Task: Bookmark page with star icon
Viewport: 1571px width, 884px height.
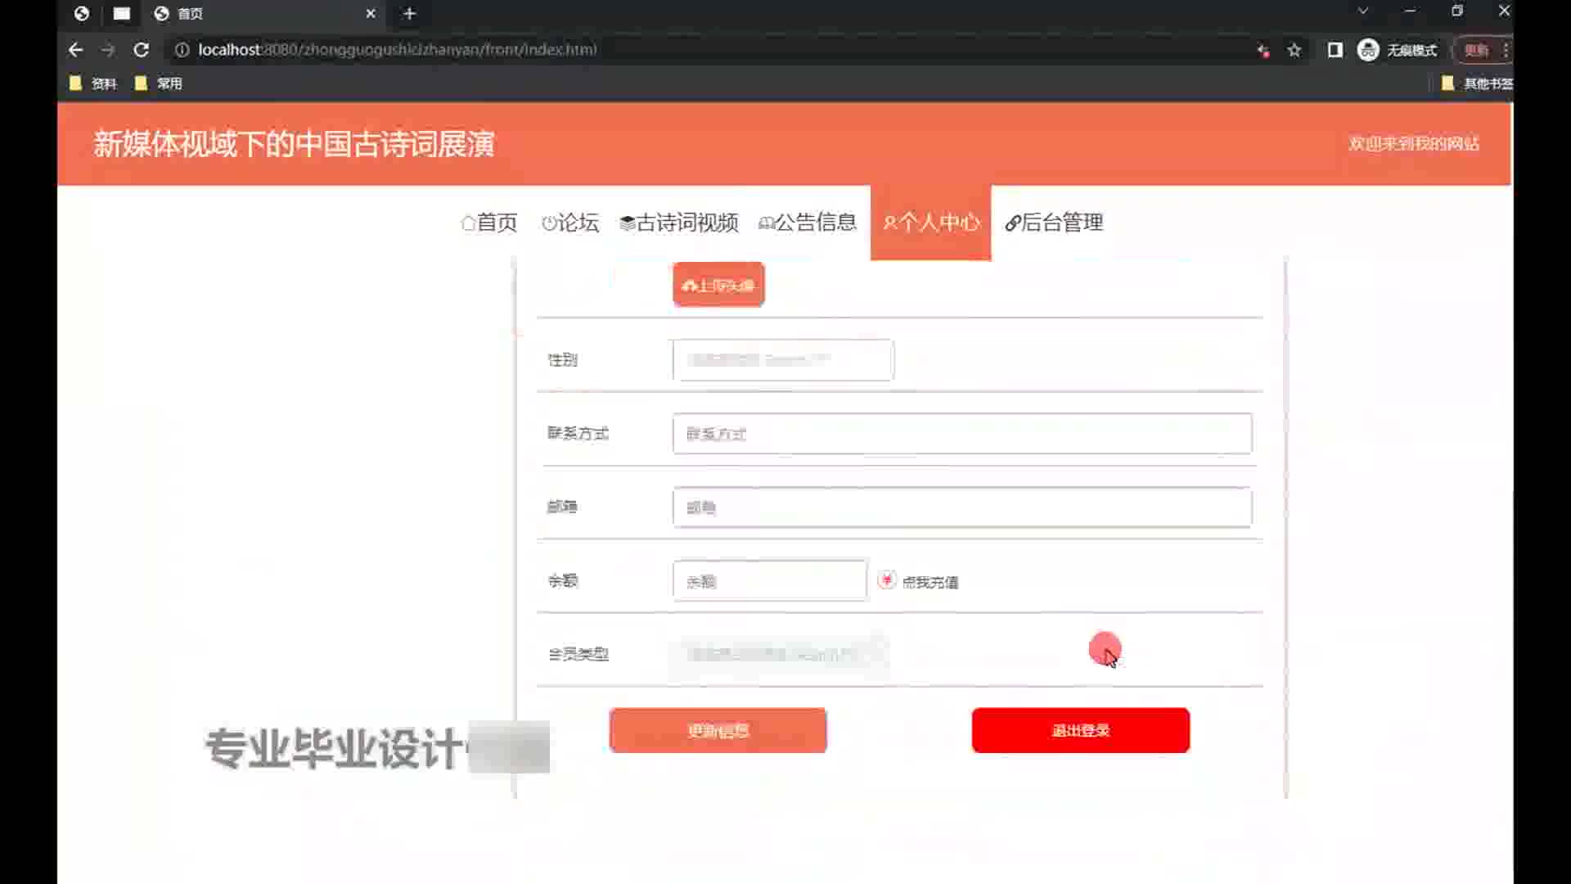Action: [1294, 50]
